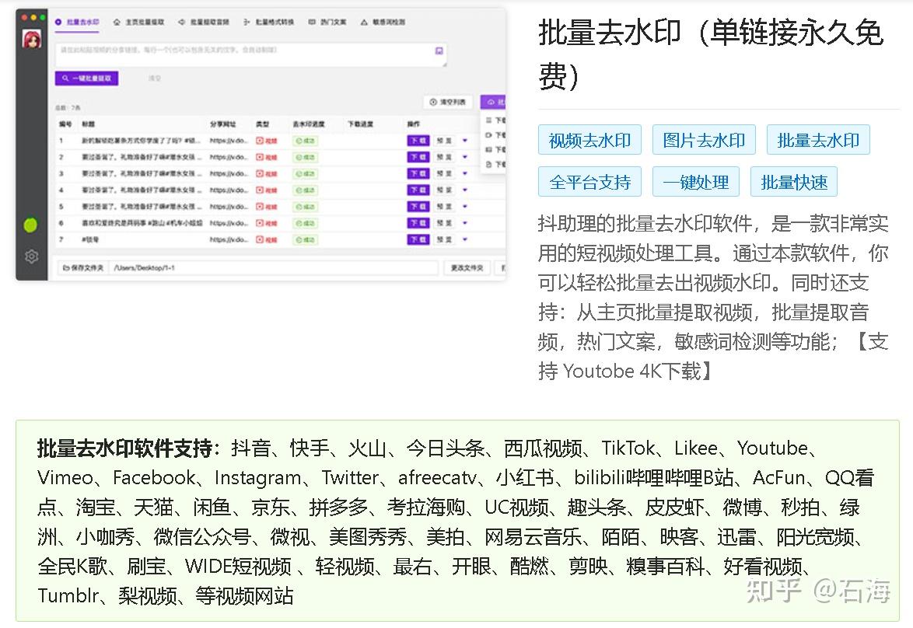The width and height of the screenshot is (913, 628).
Task: Click the share URL in row 5
Action: coord(229,207)
